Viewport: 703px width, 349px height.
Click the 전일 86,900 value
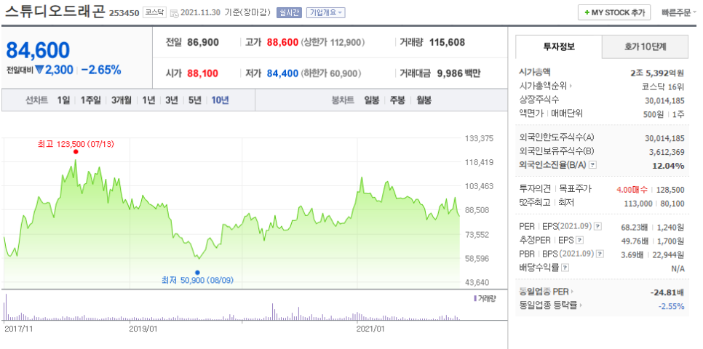pyautogui.click(x=204, y=43)
